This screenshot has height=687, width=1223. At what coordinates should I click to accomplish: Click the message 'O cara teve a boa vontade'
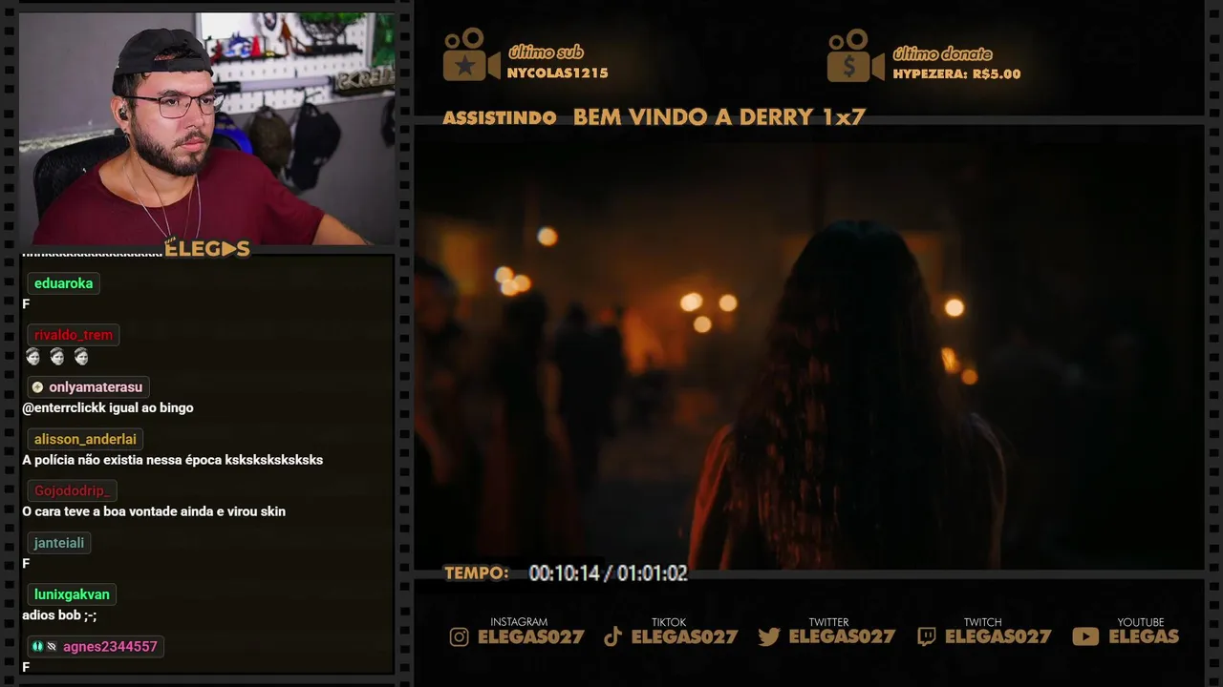154,511
